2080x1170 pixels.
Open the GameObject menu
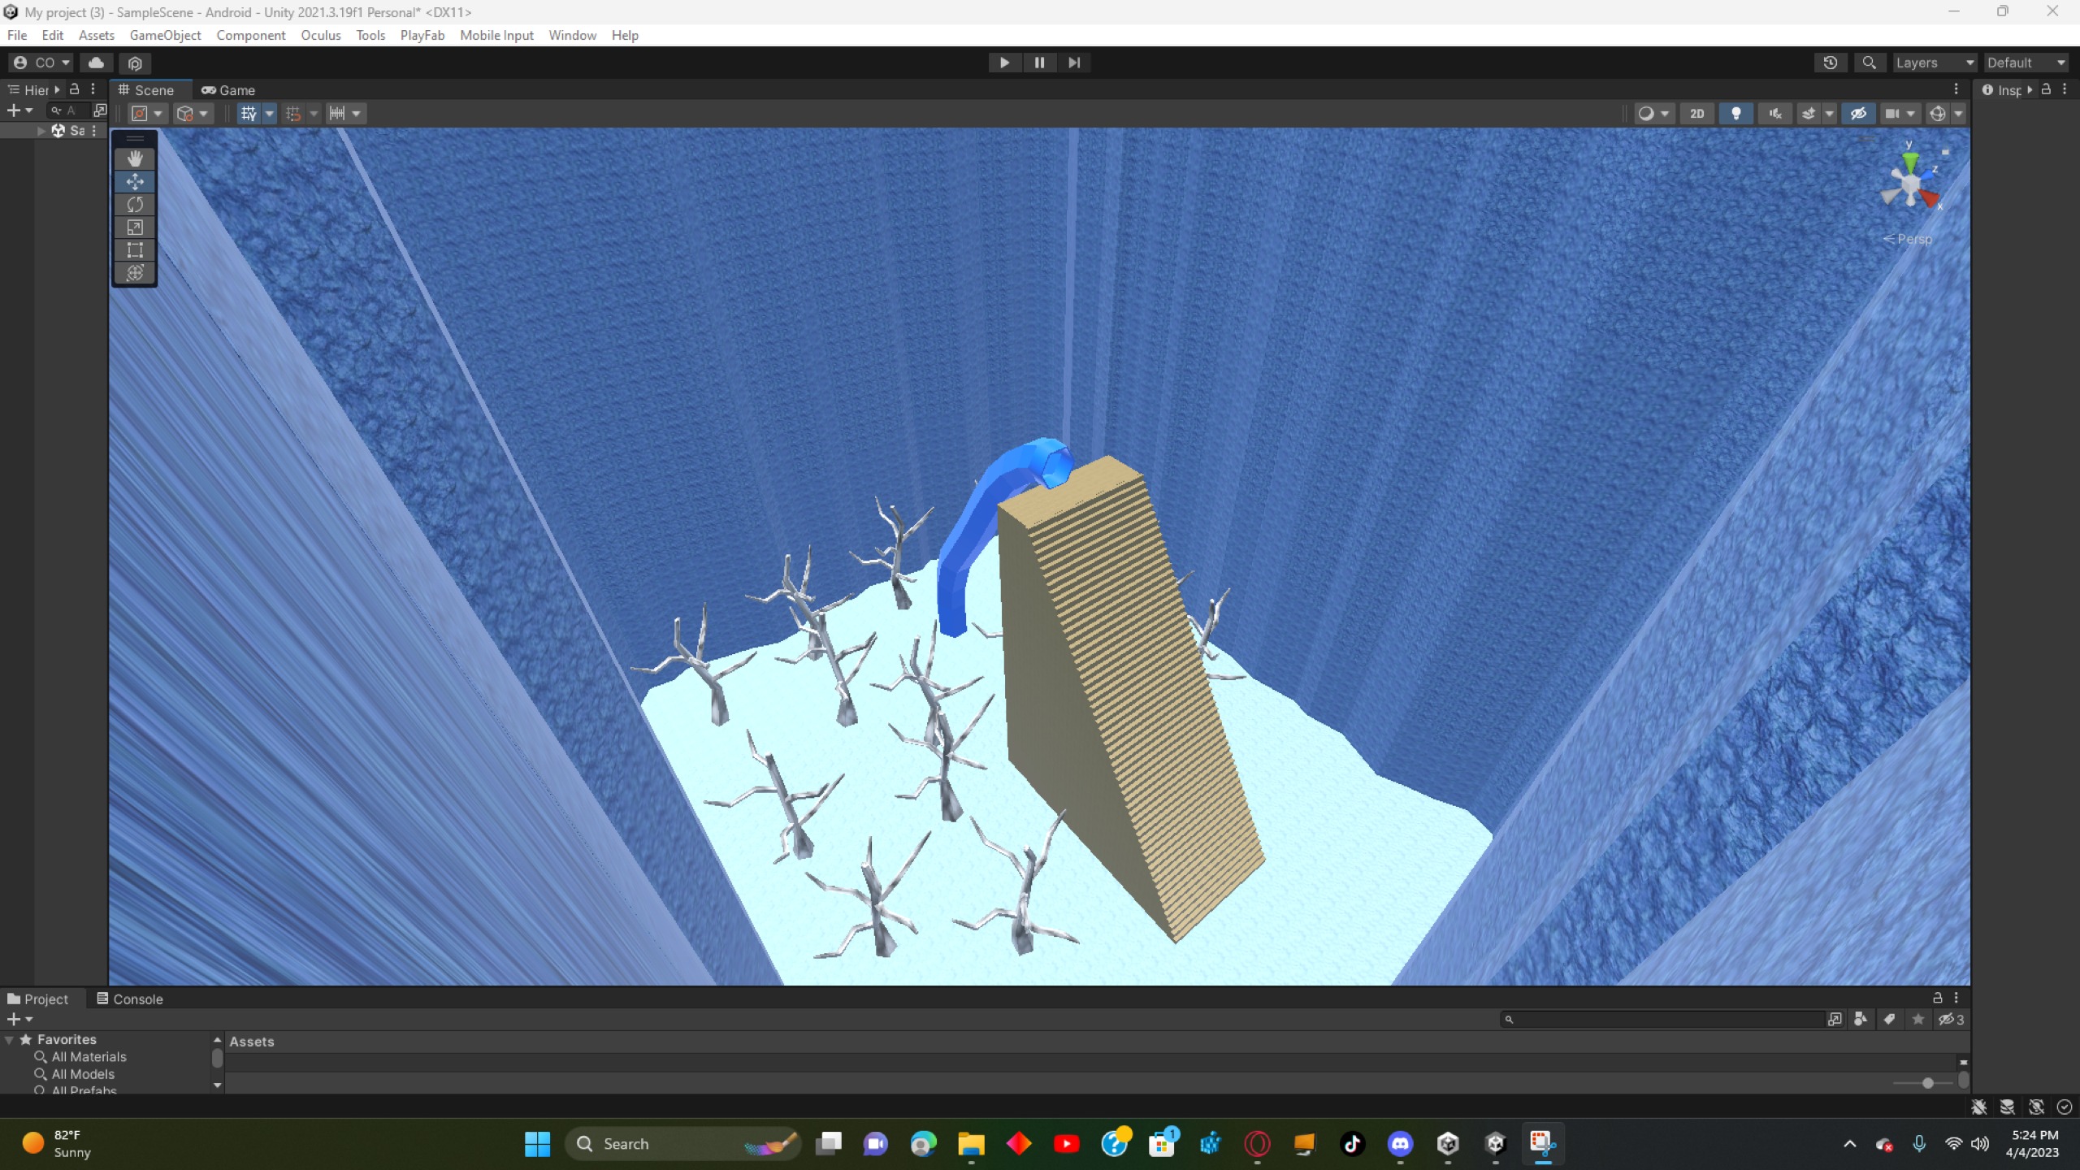[x=165, y=35]
